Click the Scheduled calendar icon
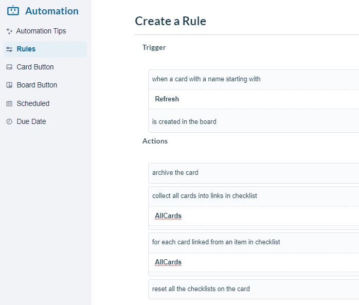The image size is (359, 305). coord(9,103)
